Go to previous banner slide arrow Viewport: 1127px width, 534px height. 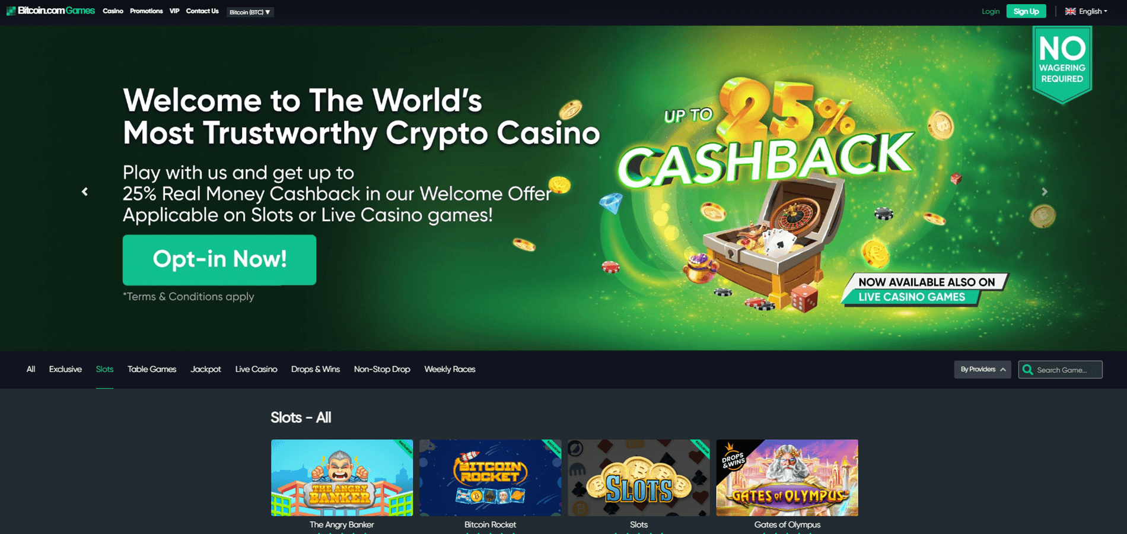point(85,192)
